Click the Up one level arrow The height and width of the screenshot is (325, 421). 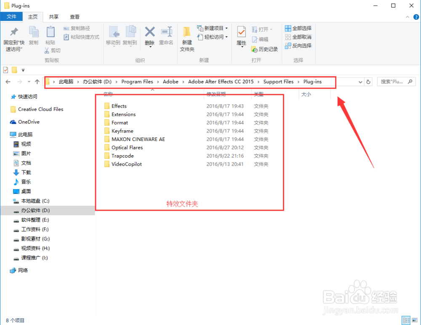pos(37,82)
